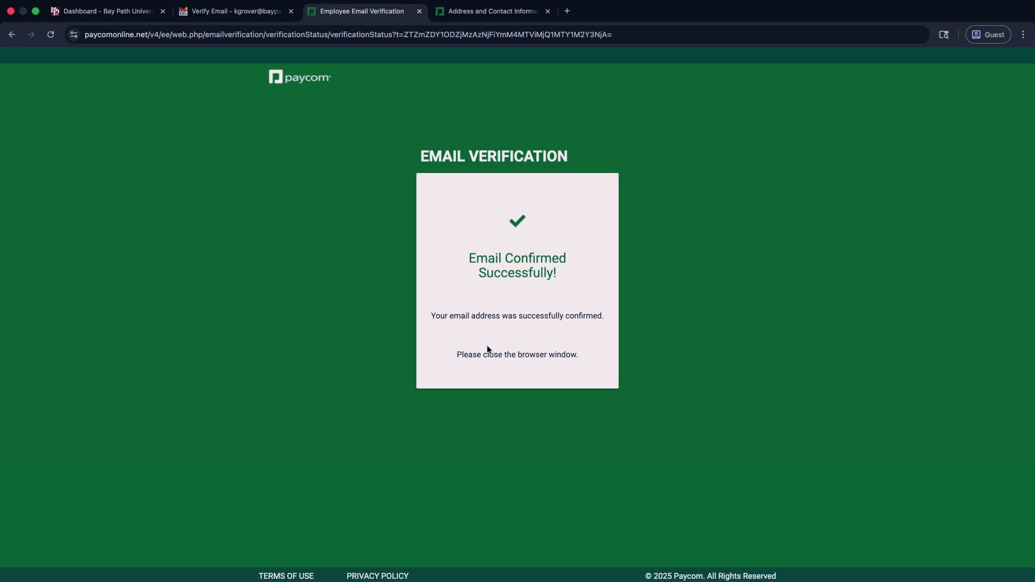Close the Employee Email Verification tab
This screenshot has width=1035, height=582.
coord(419,11)
